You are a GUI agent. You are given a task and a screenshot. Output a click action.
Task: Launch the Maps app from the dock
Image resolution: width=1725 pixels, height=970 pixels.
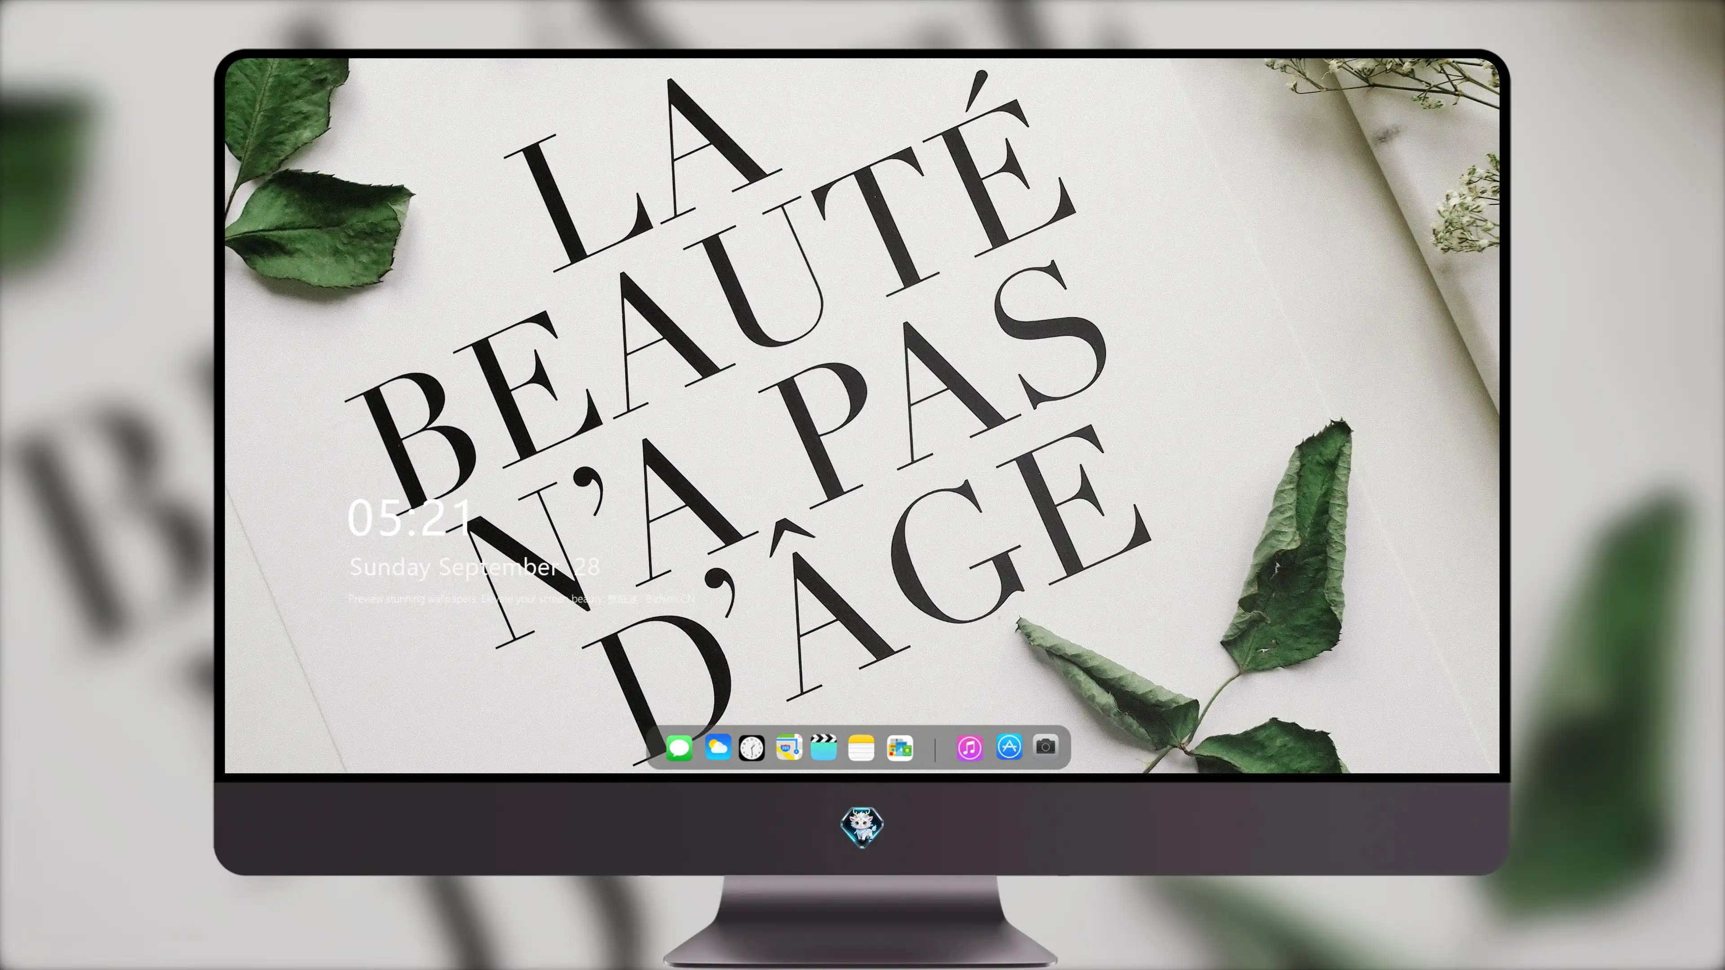pyautogui.click(x=789, y=747)
